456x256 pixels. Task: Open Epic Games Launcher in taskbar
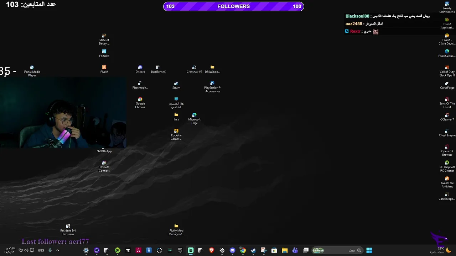(x=180, y=250)
